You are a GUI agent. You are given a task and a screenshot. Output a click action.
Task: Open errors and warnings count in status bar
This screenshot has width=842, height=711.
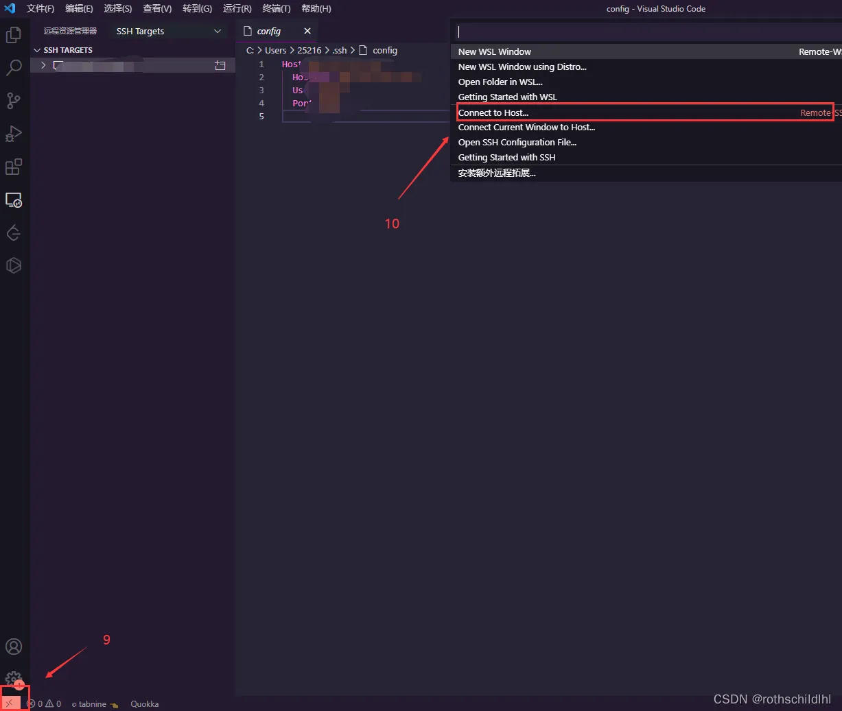click(x=44, y=703)
